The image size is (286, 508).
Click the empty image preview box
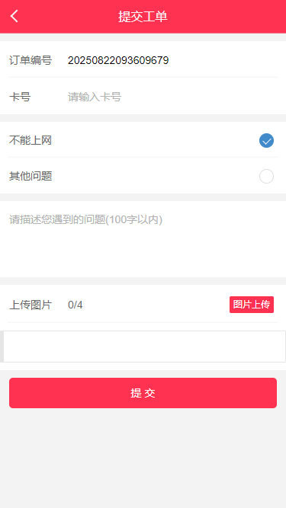(144, 347)
